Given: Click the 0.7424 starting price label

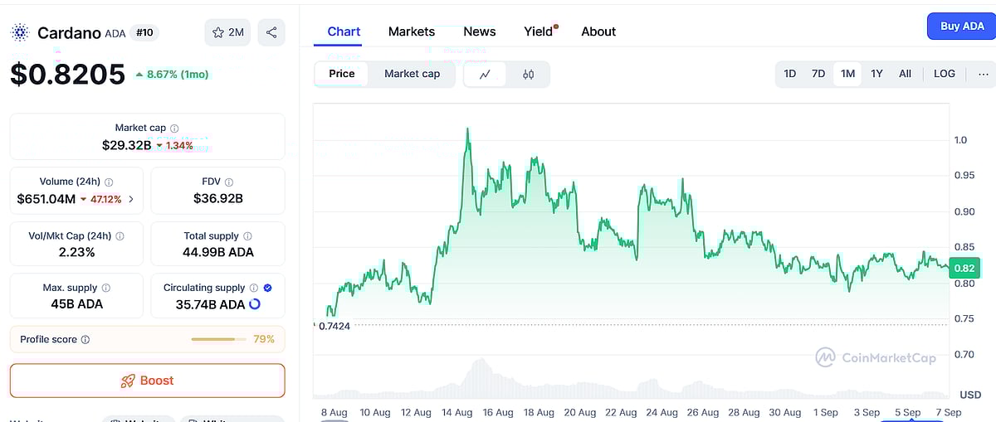Looking at the screenshot, I should pos(334,326).
